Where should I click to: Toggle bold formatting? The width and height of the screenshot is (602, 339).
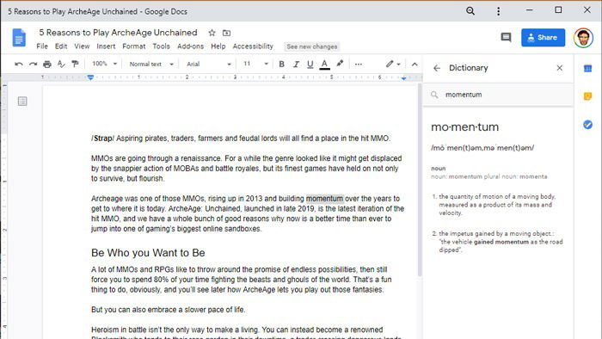[x=281, y=65]
